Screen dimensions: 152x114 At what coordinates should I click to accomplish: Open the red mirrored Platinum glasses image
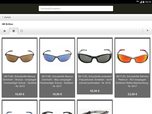point(132,56)
